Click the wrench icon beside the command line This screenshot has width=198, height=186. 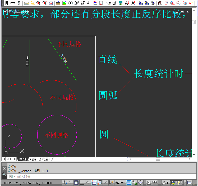(x=4, y=174)
